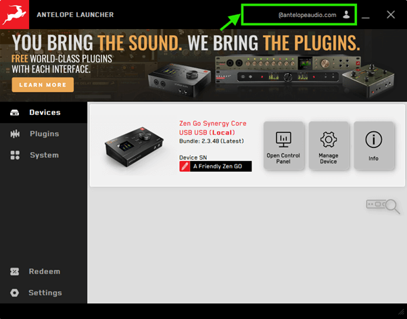Go to the System menu item
Image resolution: width=407 pixels, height=319 pixels.
tap(44, 155)
